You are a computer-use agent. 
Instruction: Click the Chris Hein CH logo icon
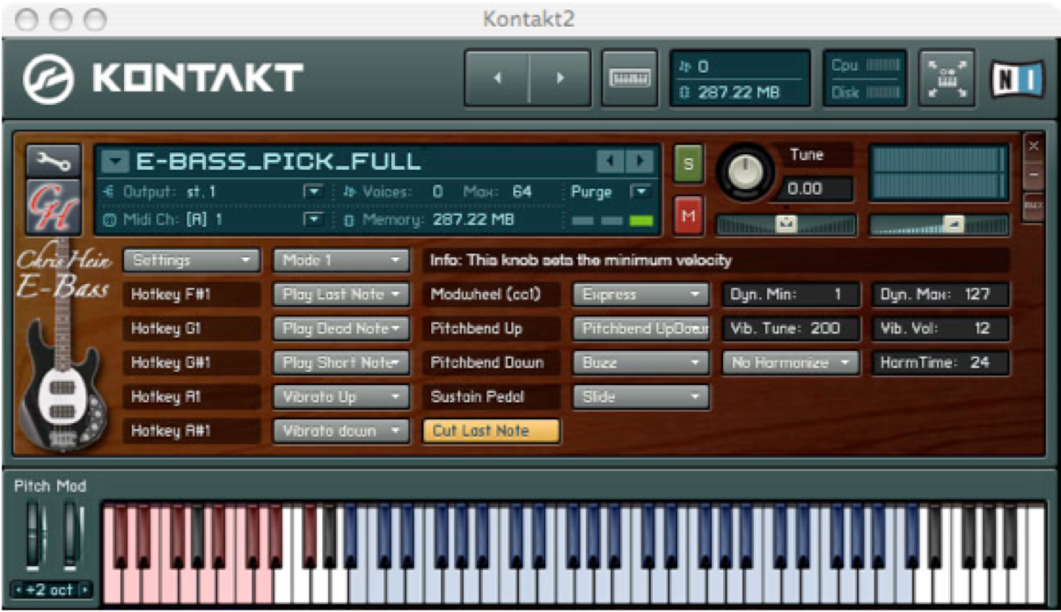[x=54, y=208]
